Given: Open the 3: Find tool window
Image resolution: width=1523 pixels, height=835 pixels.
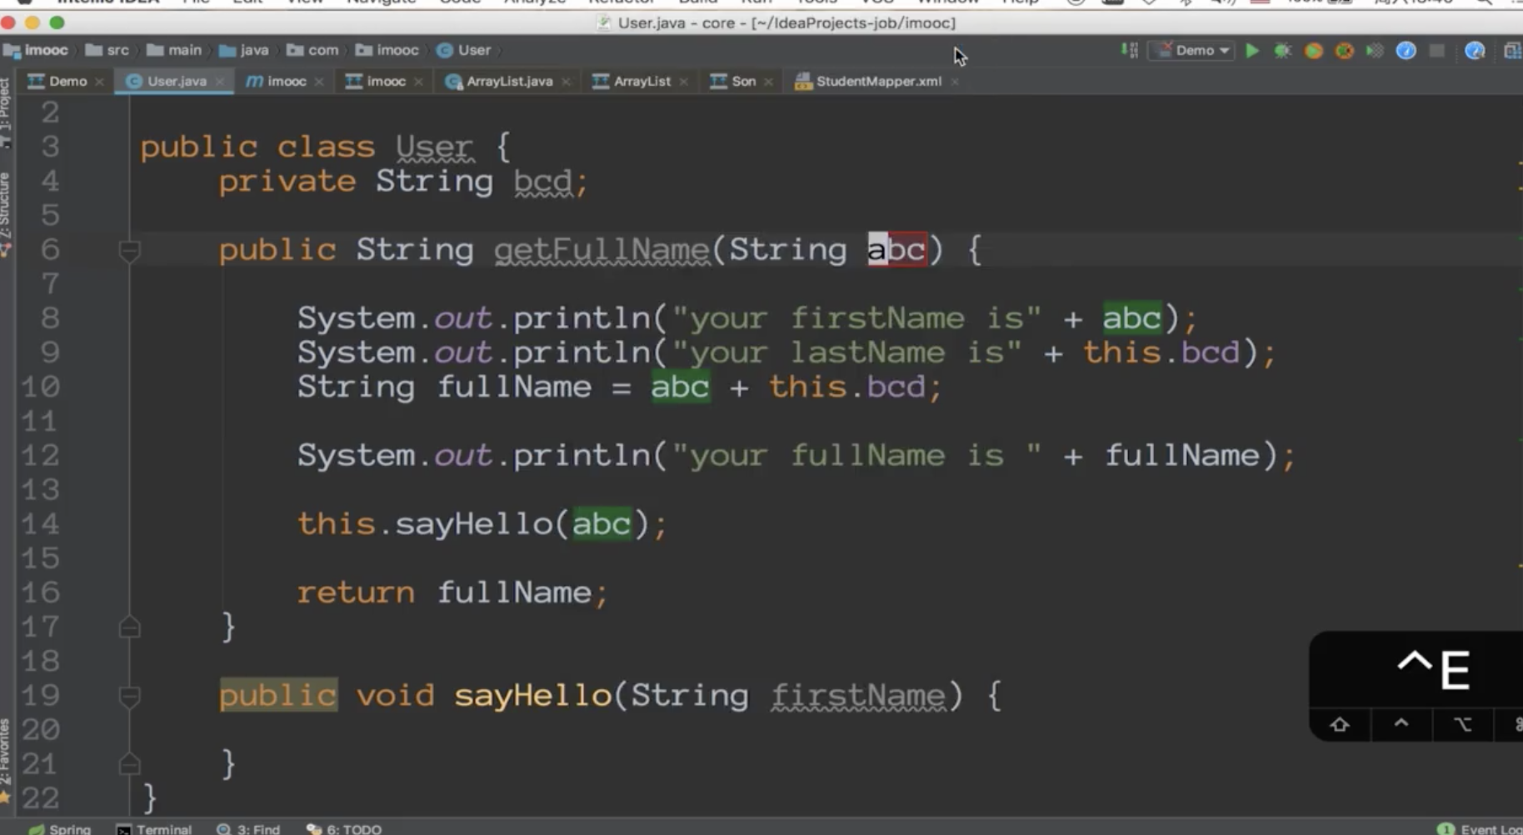Looking at the screenshot, I should [x=248, y=828].
